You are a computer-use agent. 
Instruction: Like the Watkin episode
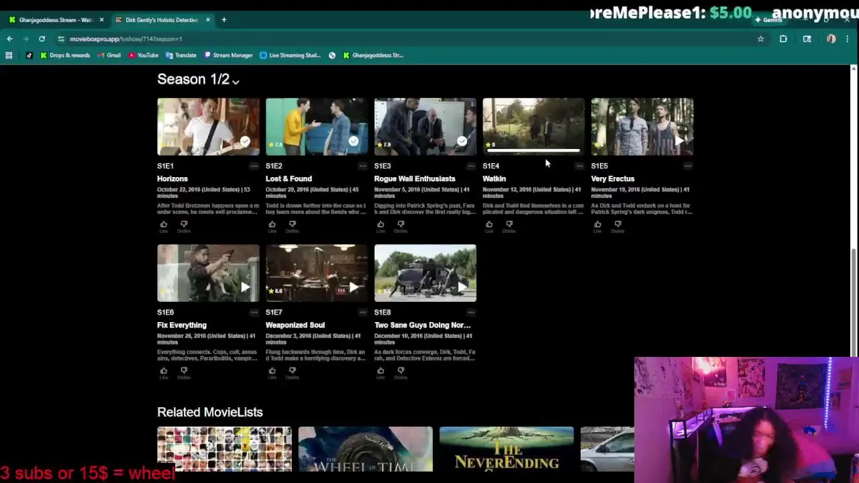click(489, 226)
